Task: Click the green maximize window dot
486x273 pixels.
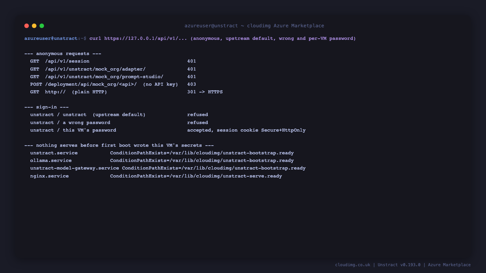Action: click(42, 26)
